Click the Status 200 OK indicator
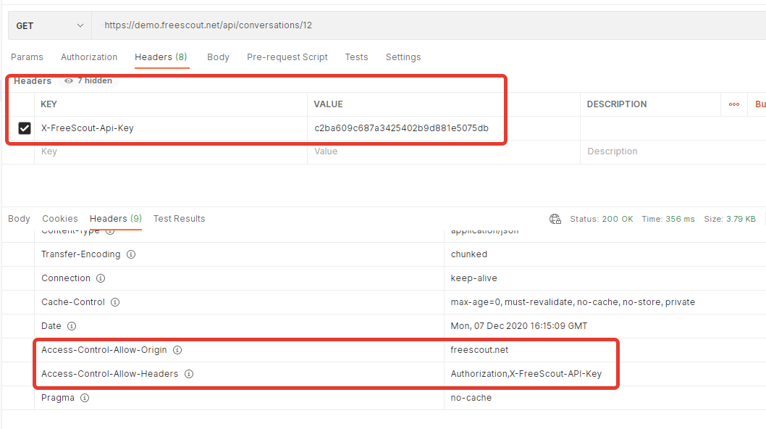The image size is (766, 429). click(x=602, y=219)
